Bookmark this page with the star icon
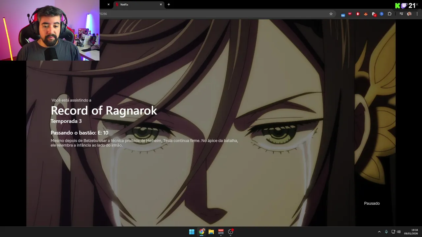This screenshot has height=237, width=422. click(331, 14)
